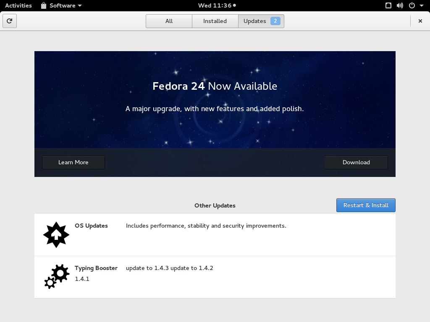The height and width of the screenshot is (322, 430).
Task: Click Restart & Install button
Action: [x=365, y=205]
